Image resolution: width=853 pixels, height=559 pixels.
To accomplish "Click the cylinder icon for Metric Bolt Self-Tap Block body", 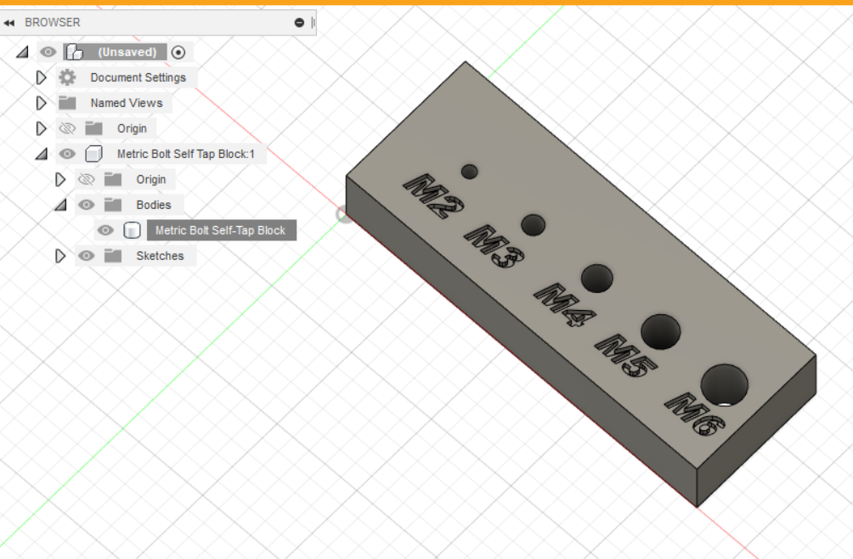I will [132, 229].
